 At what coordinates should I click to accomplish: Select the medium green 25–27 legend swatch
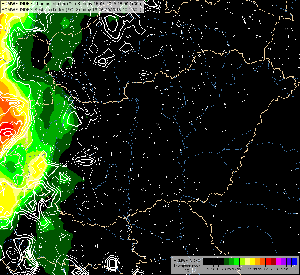[x=231, y=261]
